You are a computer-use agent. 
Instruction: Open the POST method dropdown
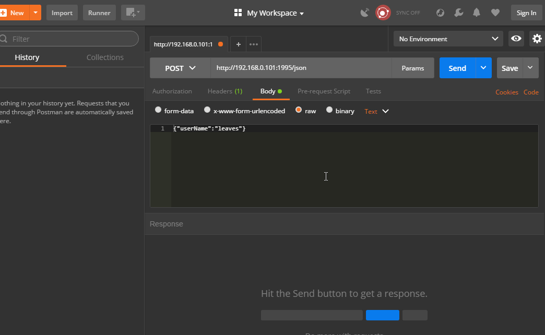coord(180,68)
